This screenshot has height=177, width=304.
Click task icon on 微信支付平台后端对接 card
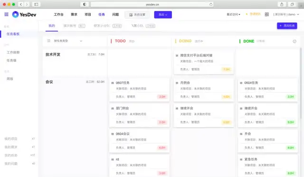point(177,56)
